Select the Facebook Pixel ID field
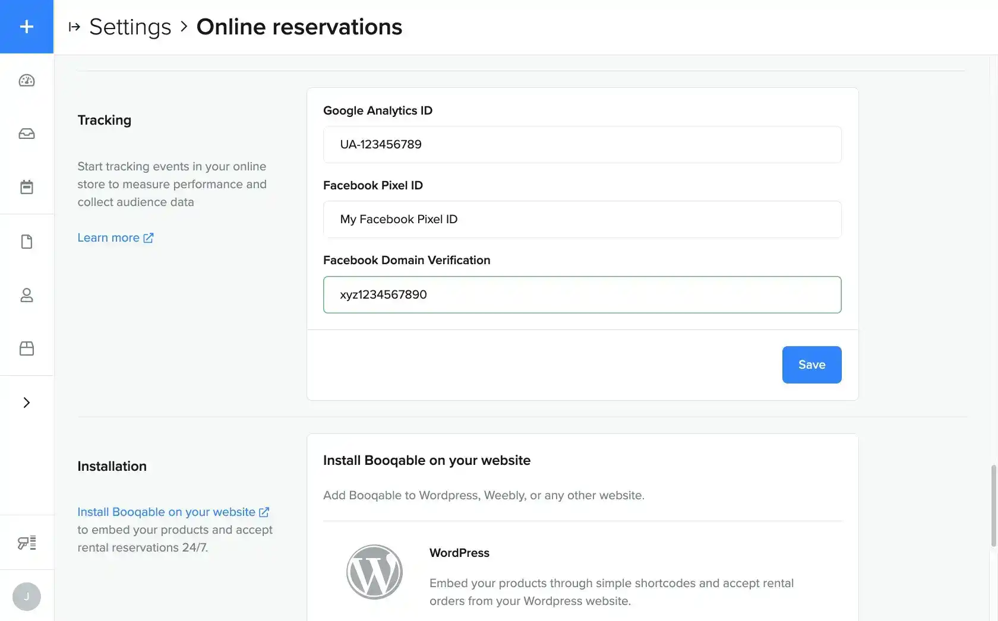The width and height of the screenshot is (998, 621). 582,219
